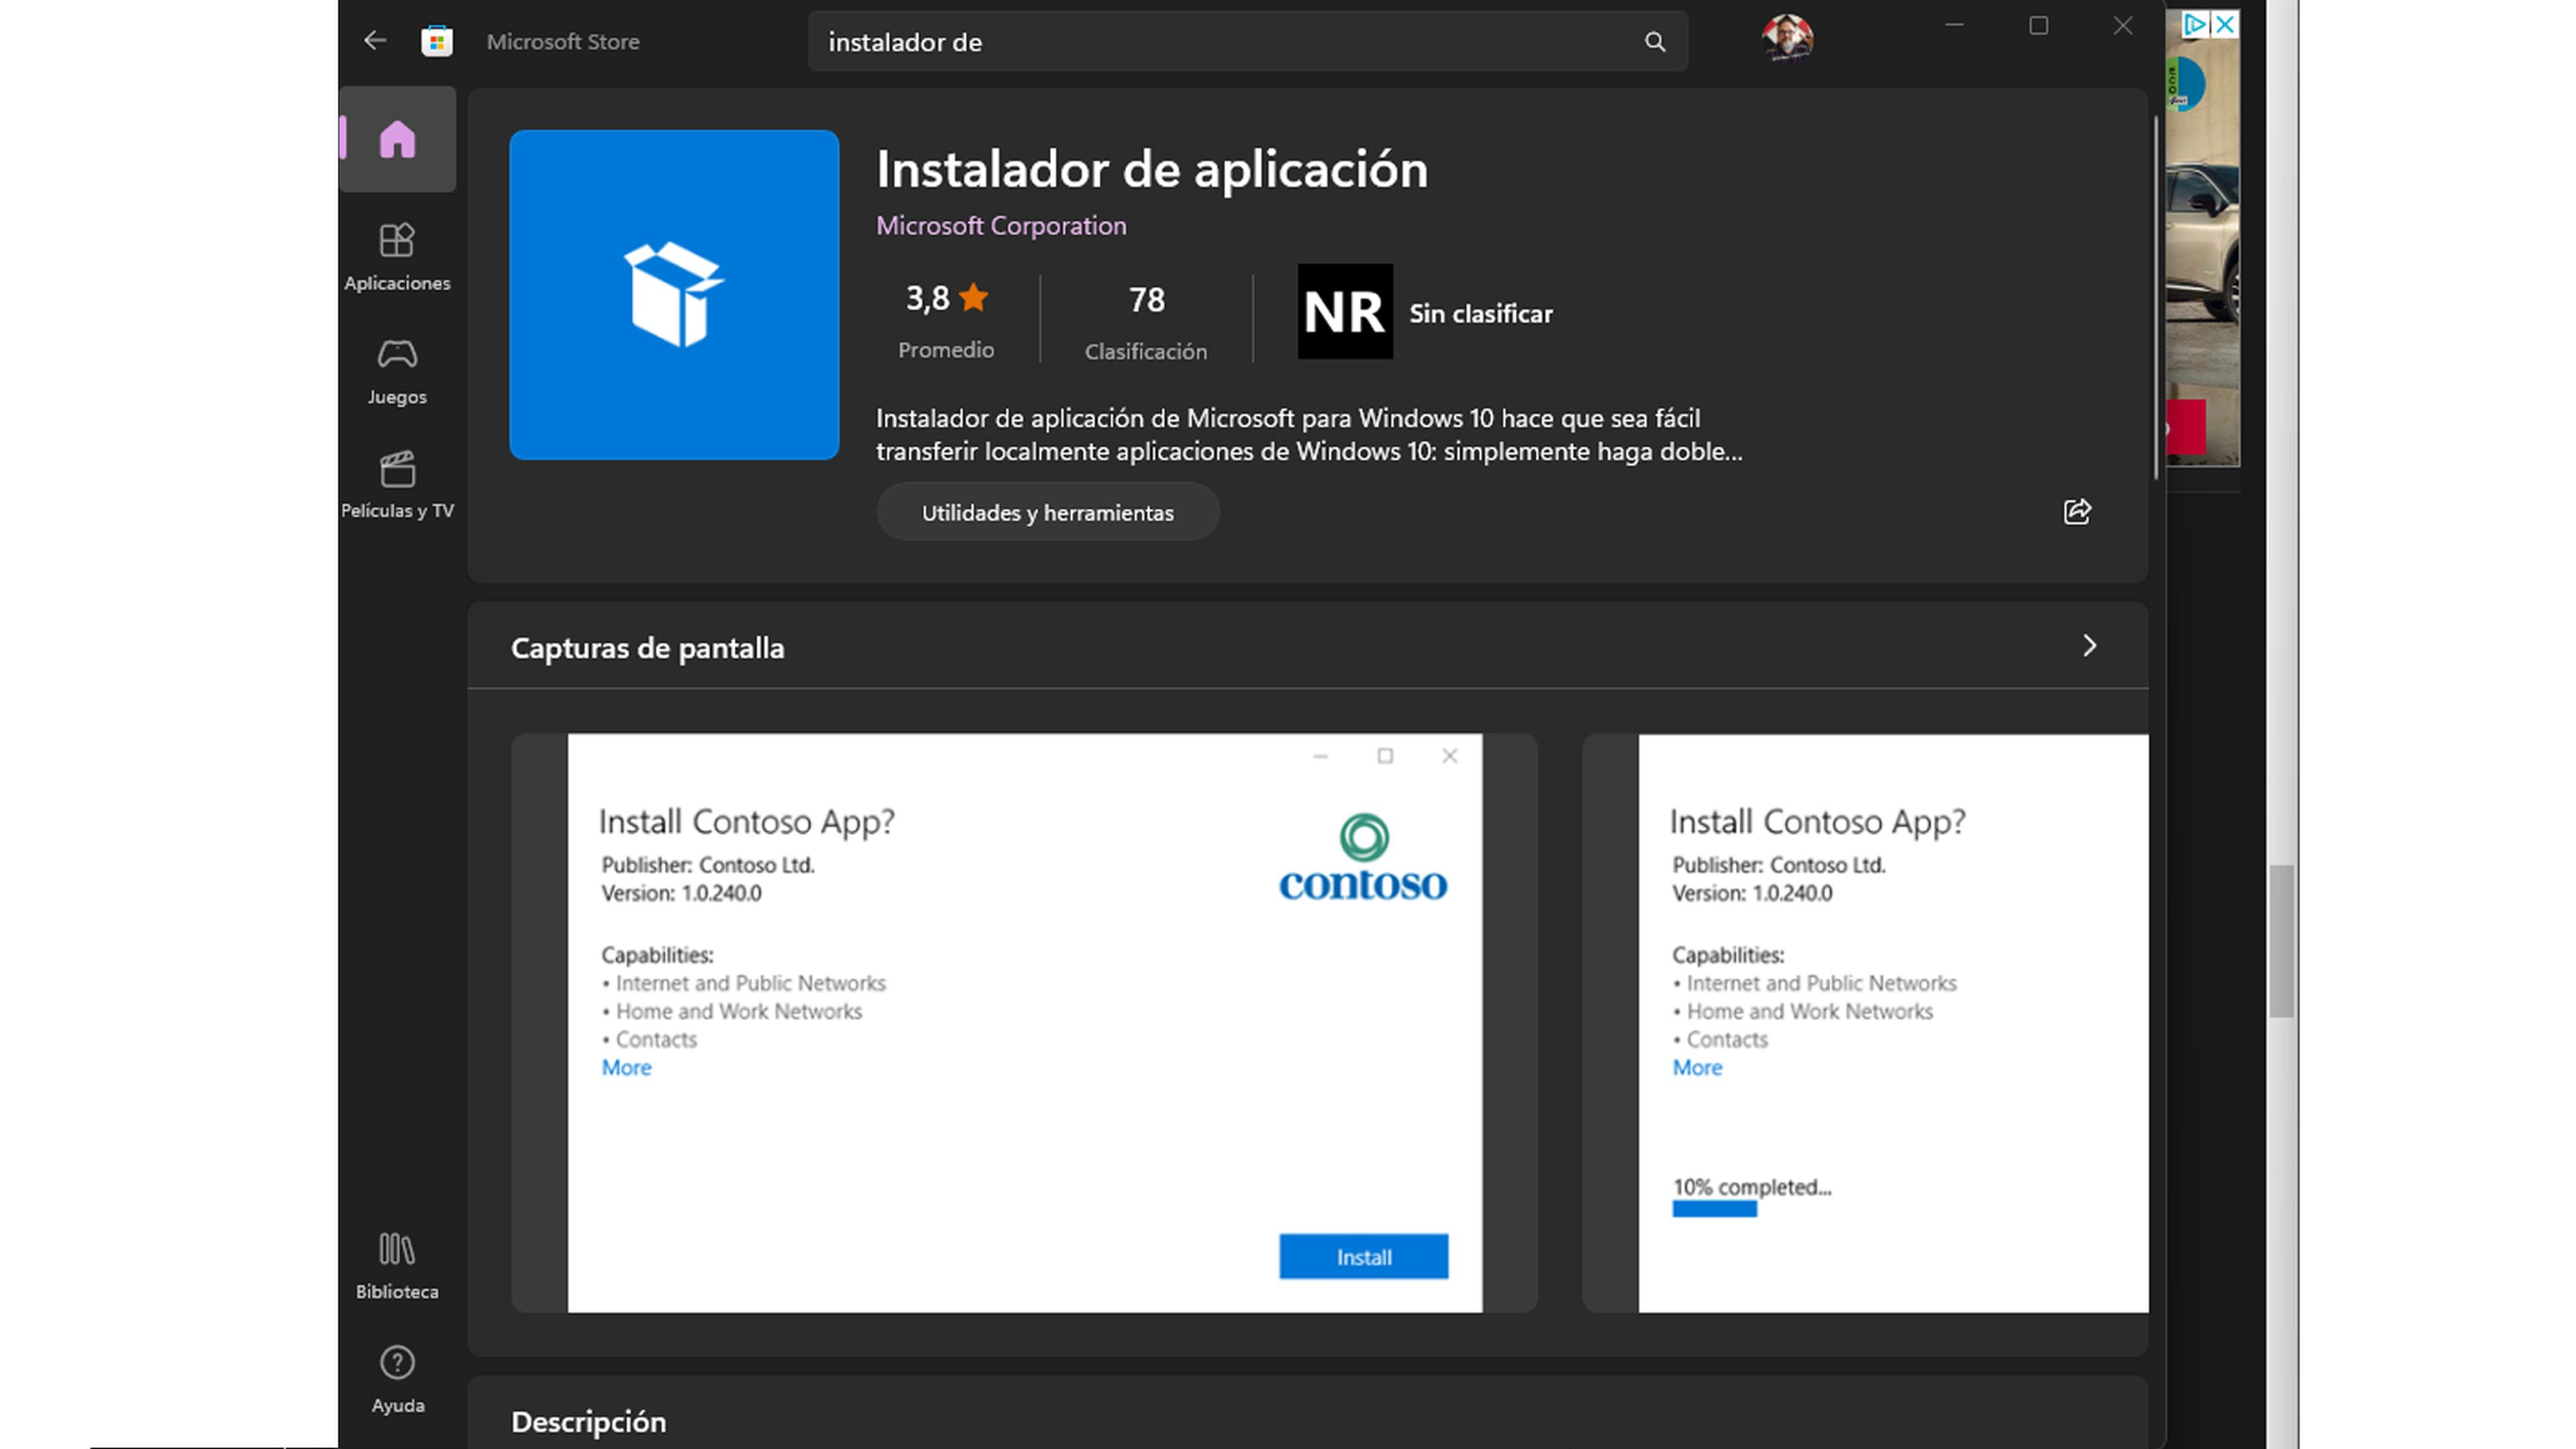Click the orange star rating icon
2576x1449 pixels.
coord(973,298)
